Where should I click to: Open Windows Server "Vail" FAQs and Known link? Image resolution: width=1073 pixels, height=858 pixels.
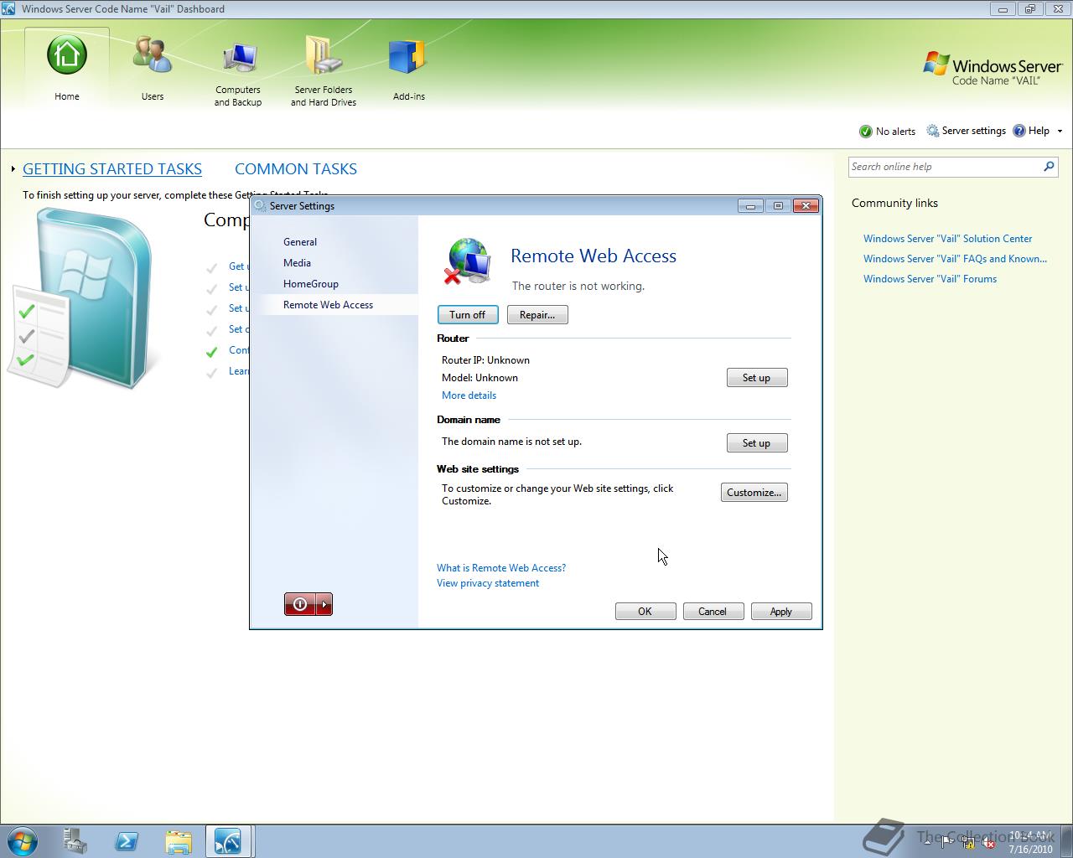point(955,259)
